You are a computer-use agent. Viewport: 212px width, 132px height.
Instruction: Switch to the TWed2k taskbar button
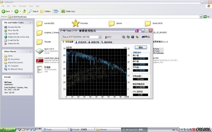81,130
